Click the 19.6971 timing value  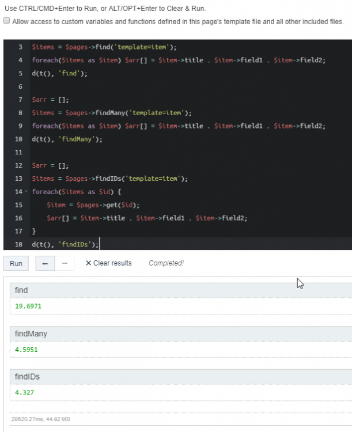tap(28, 306)
